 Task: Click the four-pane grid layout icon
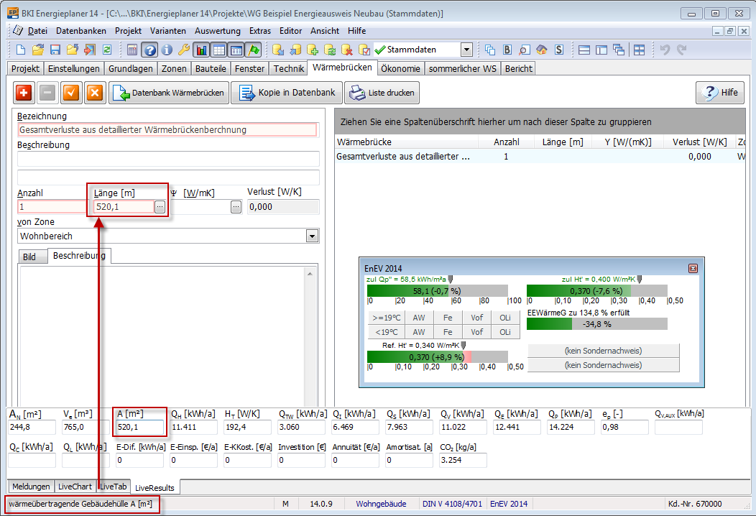tap(640, 50)
